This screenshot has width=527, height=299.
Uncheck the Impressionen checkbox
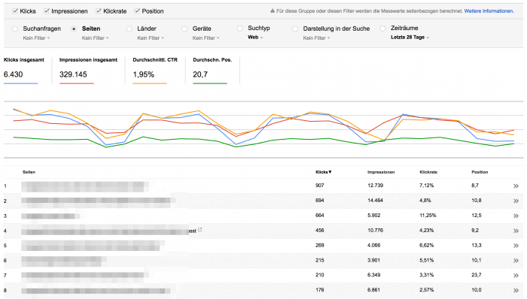click(x=47, y=11)
